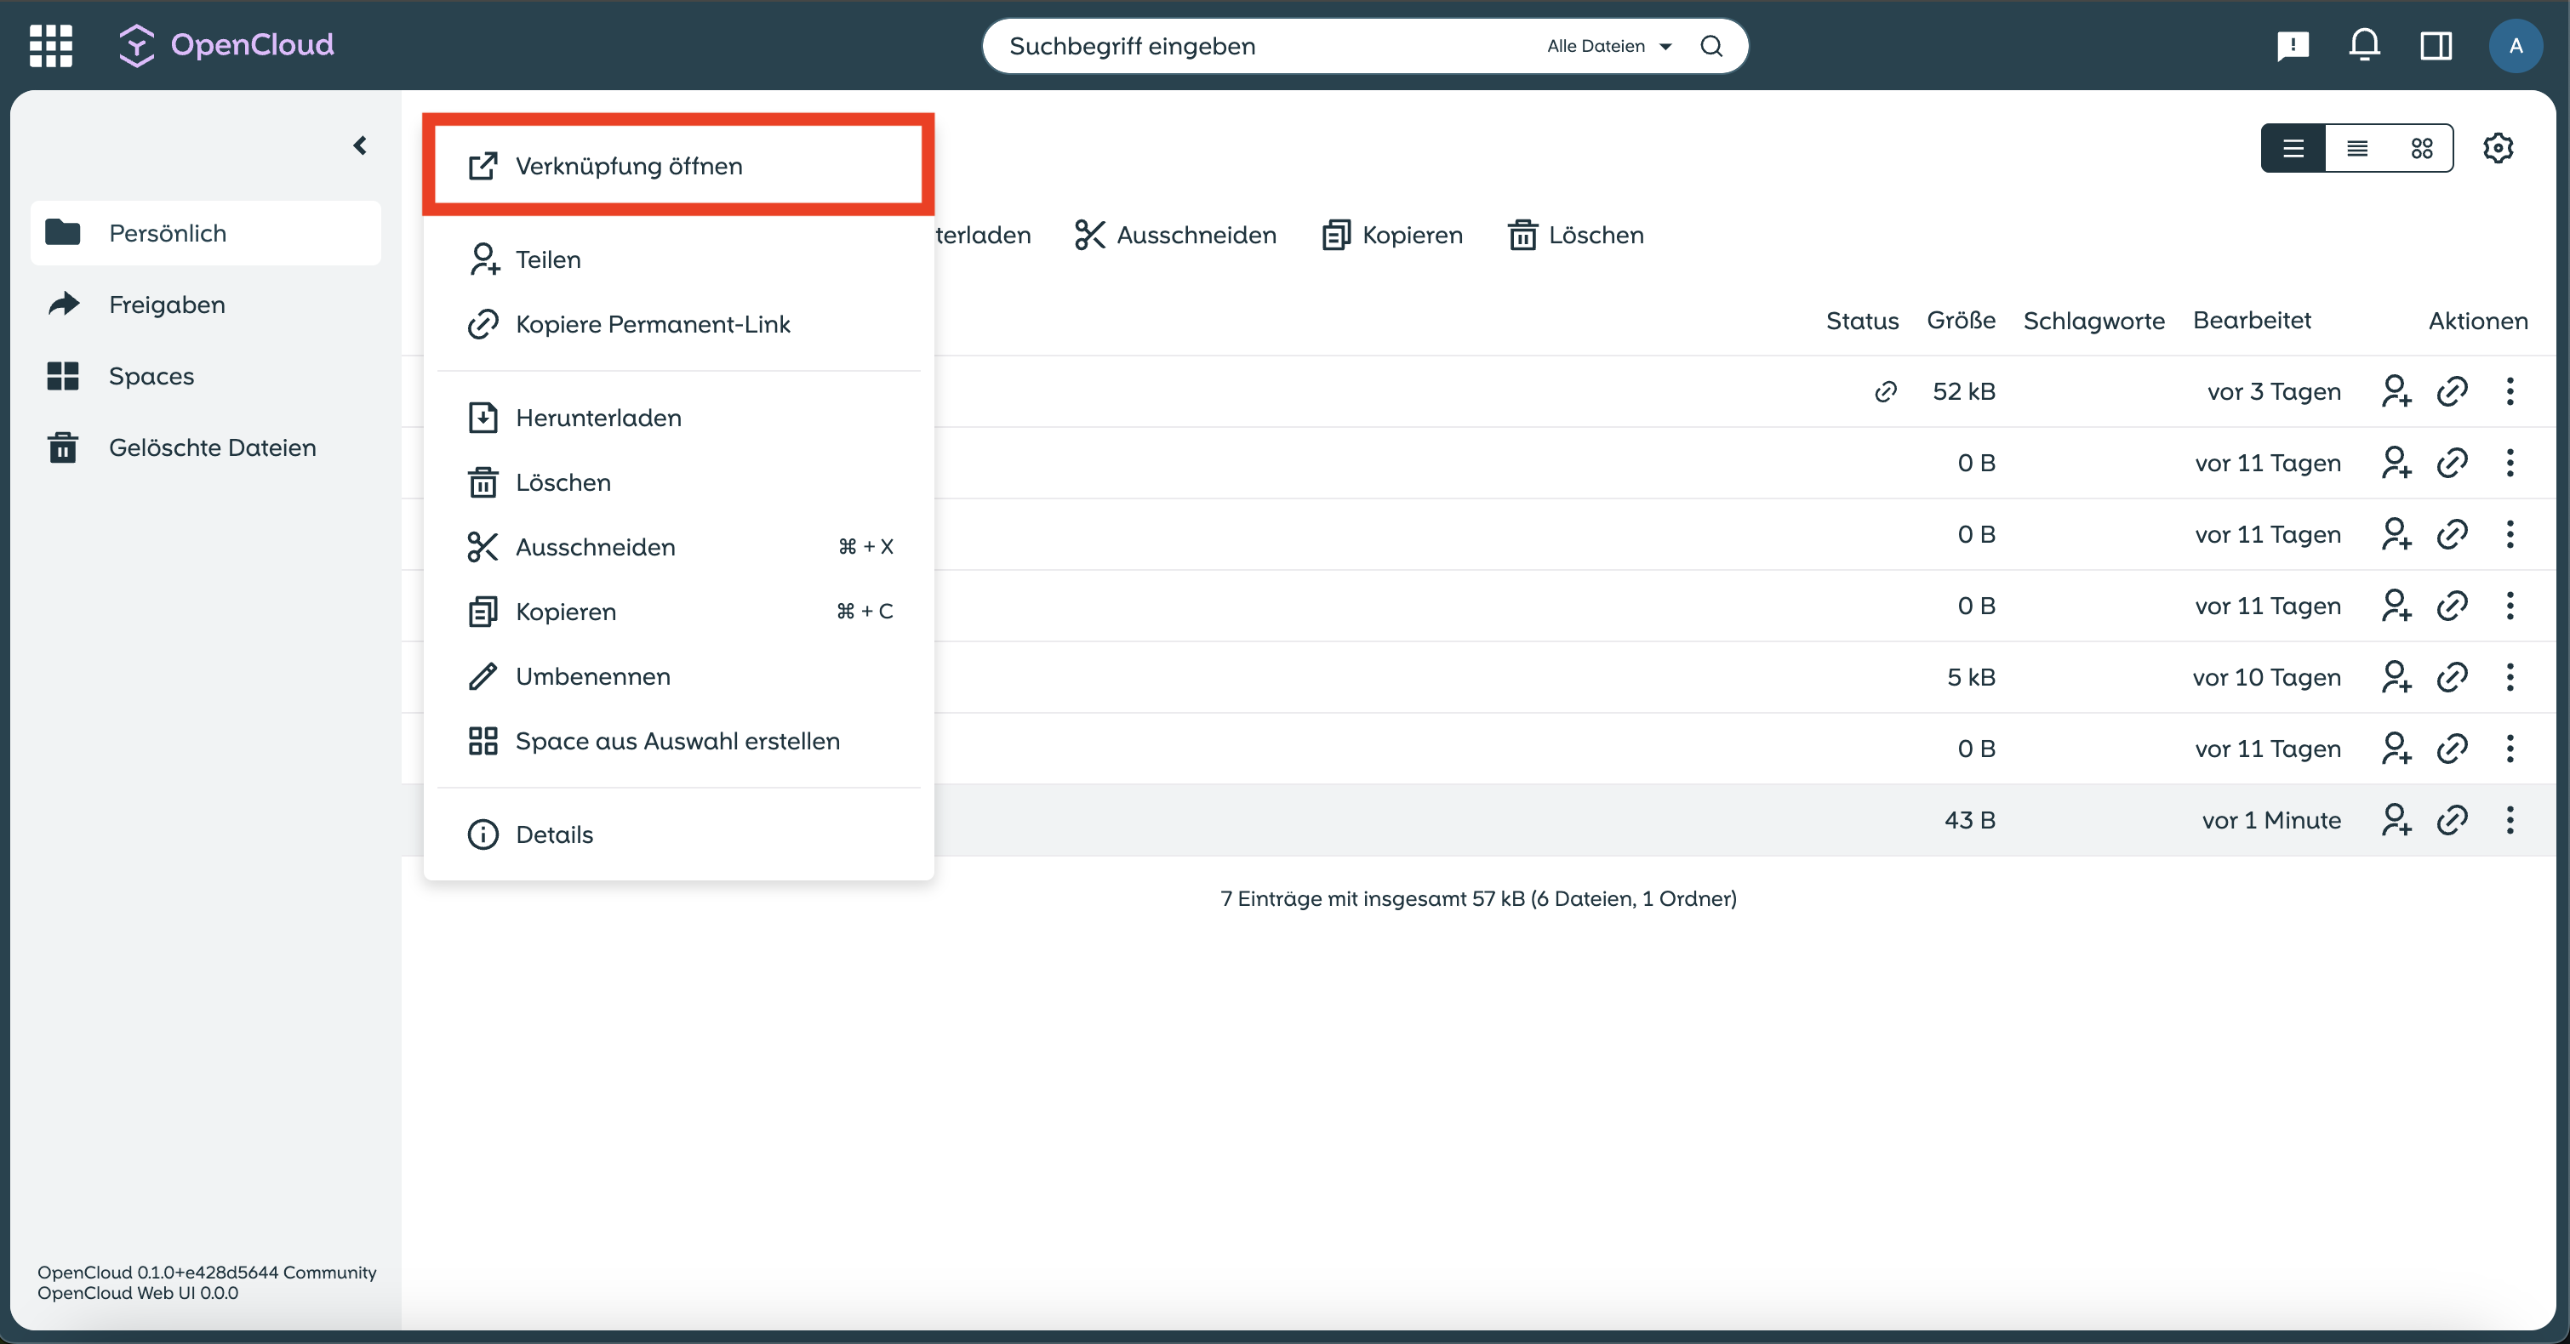2570x1344 pixels.
Task: Switch to the tiles grid view
Action: click(2421, 149)
